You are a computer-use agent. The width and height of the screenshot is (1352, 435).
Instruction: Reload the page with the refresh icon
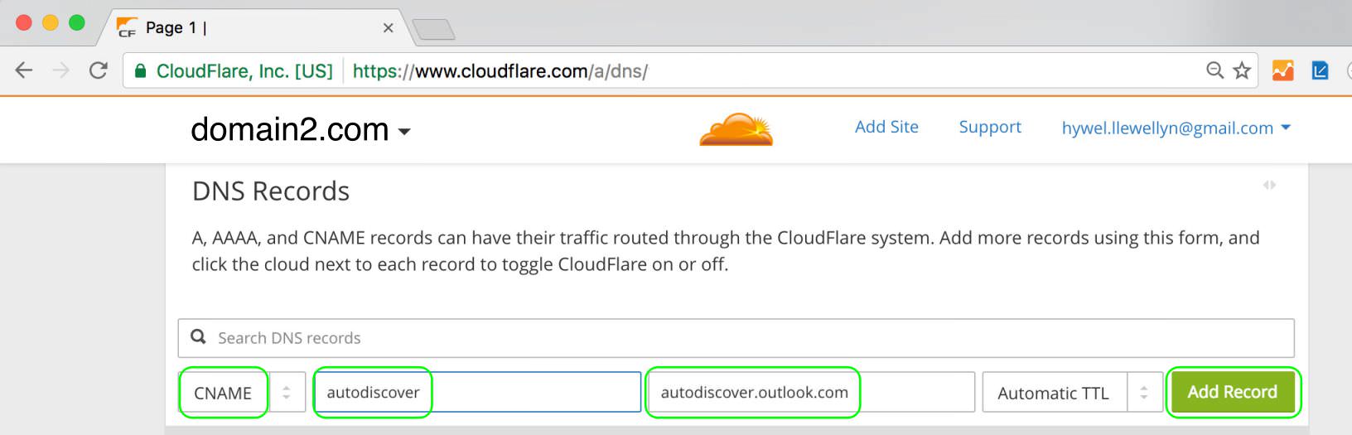click(x=99, y=70)
